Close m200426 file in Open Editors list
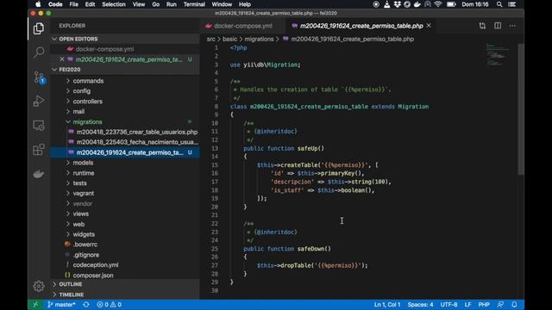This screenshot has height=310, width=552. click(x=62, y=59)
